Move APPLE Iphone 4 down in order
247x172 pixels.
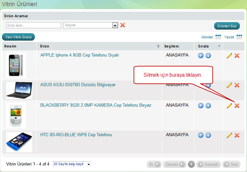click(208, 56)
